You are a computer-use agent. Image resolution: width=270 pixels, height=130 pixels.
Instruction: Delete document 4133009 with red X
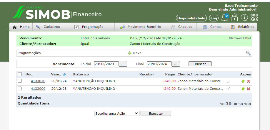click(249, 89)
